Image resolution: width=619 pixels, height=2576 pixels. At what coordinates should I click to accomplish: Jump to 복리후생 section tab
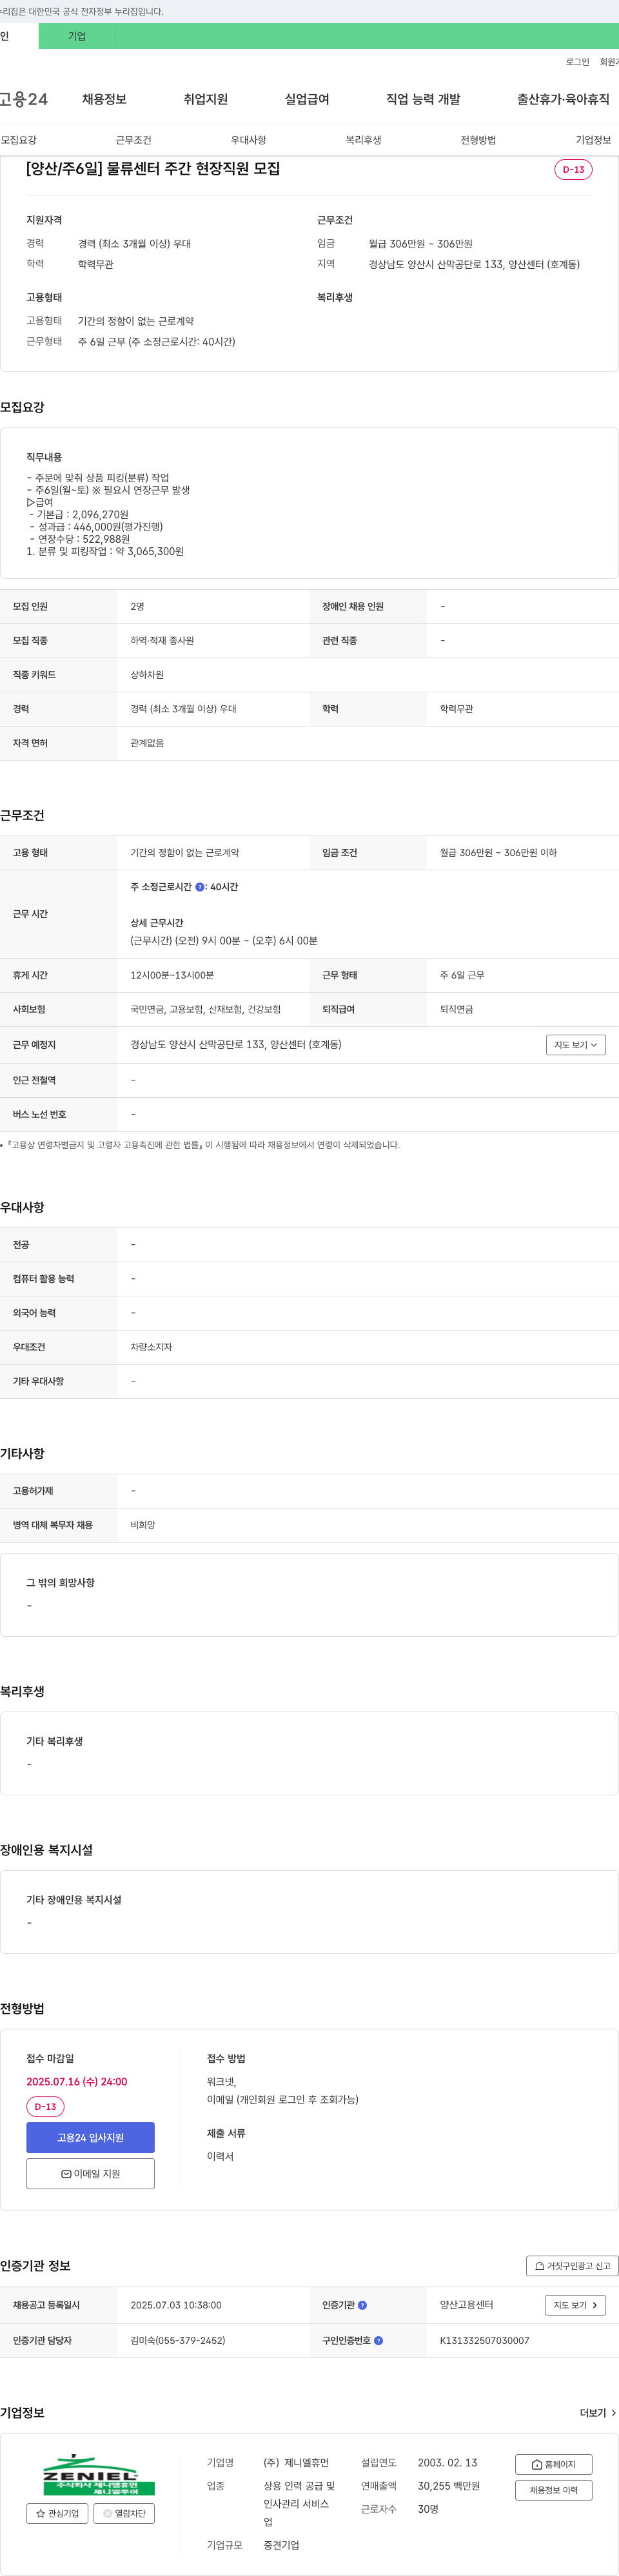click(x=363, y=140)
